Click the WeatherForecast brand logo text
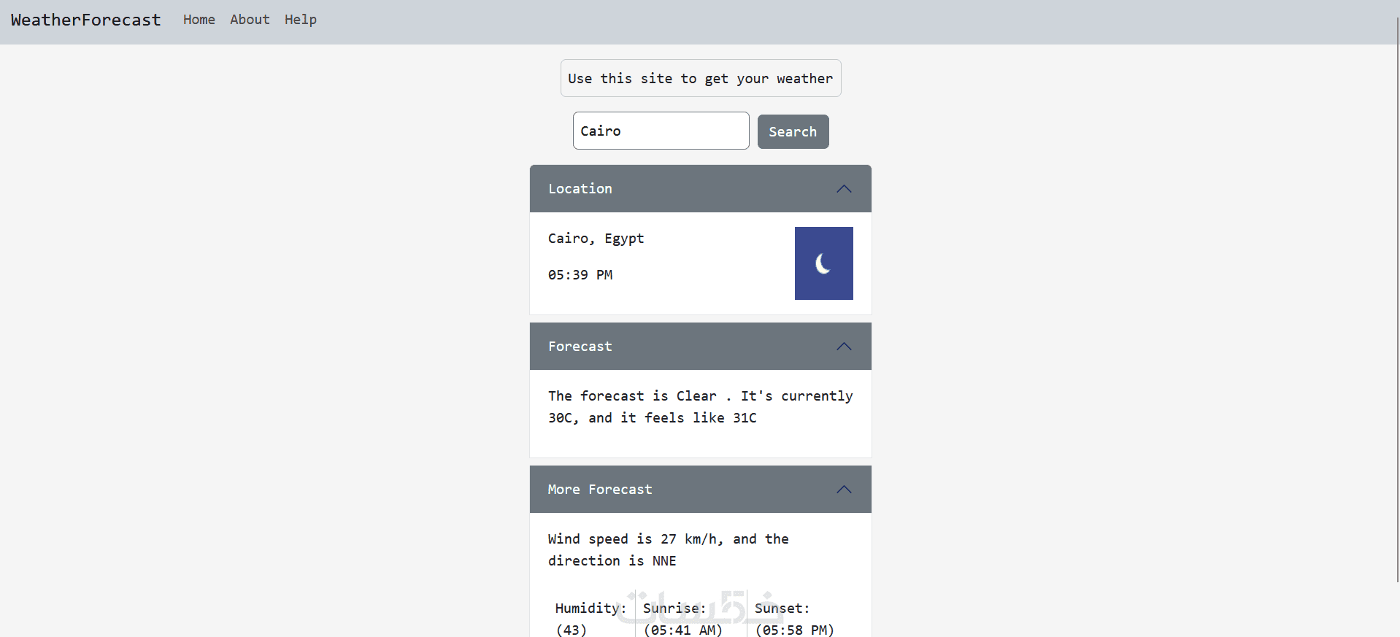This screenshot has height=637, width=1400. (x=85, y=20)
